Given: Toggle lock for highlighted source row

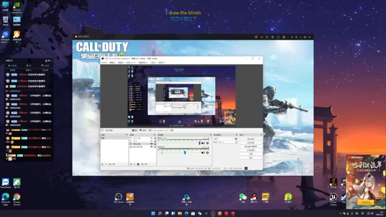Looking at the screenshot, I should tap(155, 144).
